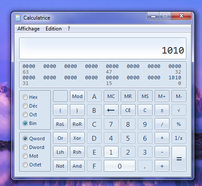Click the 1/x reciprocal key
202x186 pixels.
(x=179, y=138)
